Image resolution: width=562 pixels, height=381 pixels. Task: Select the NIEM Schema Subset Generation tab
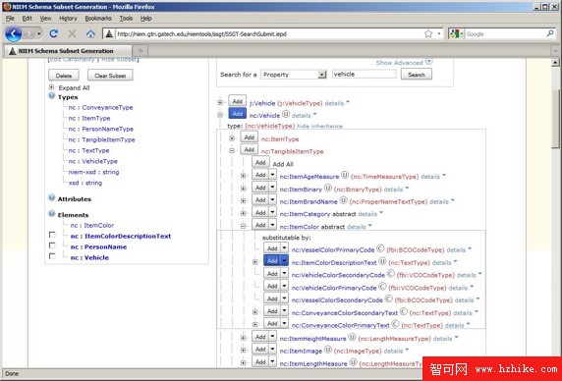pyautogui.click(x=67, y=51)
